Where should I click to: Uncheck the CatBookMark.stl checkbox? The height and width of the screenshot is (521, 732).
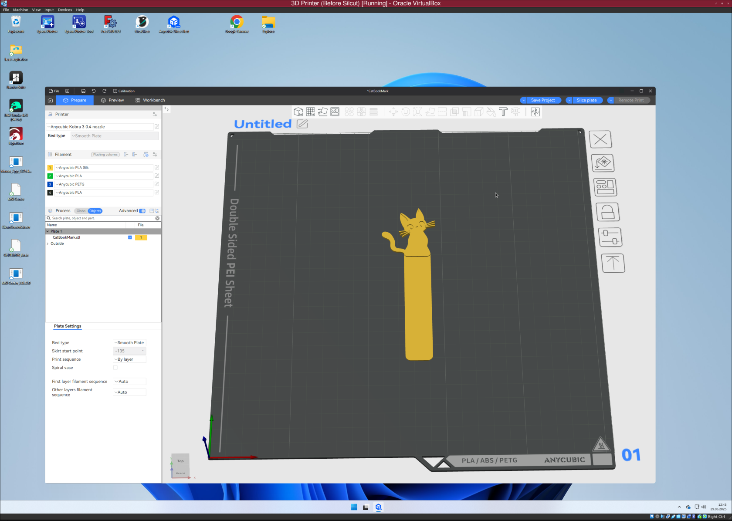[x=130, y=237]
